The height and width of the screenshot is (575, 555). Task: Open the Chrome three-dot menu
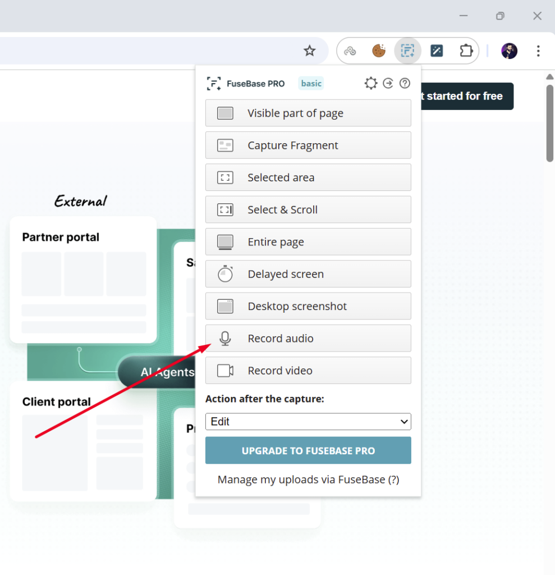point(538,51)
